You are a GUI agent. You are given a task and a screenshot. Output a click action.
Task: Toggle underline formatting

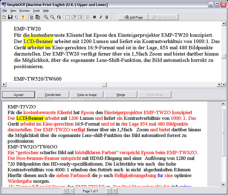pyautogui.click(x=107, y=17)
